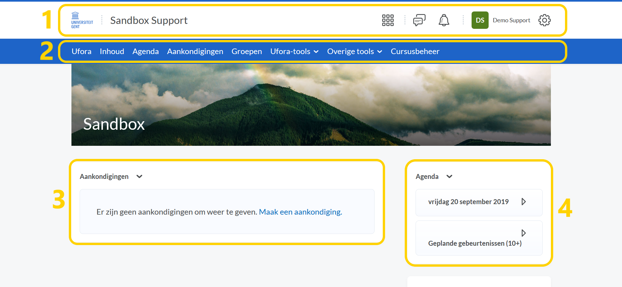Viewport: 622px width, 287px height.
Task: Click the Demo Support username
Action: (511, 20)
